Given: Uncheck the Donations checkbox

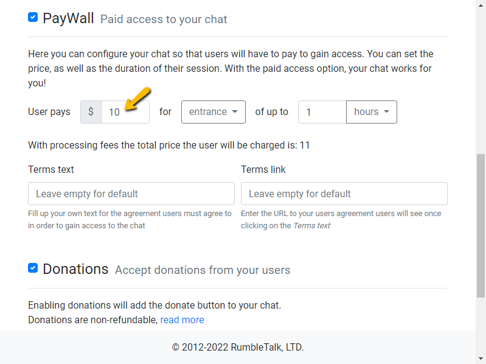Looking at the screenshot, I should [x=33, y=268].
